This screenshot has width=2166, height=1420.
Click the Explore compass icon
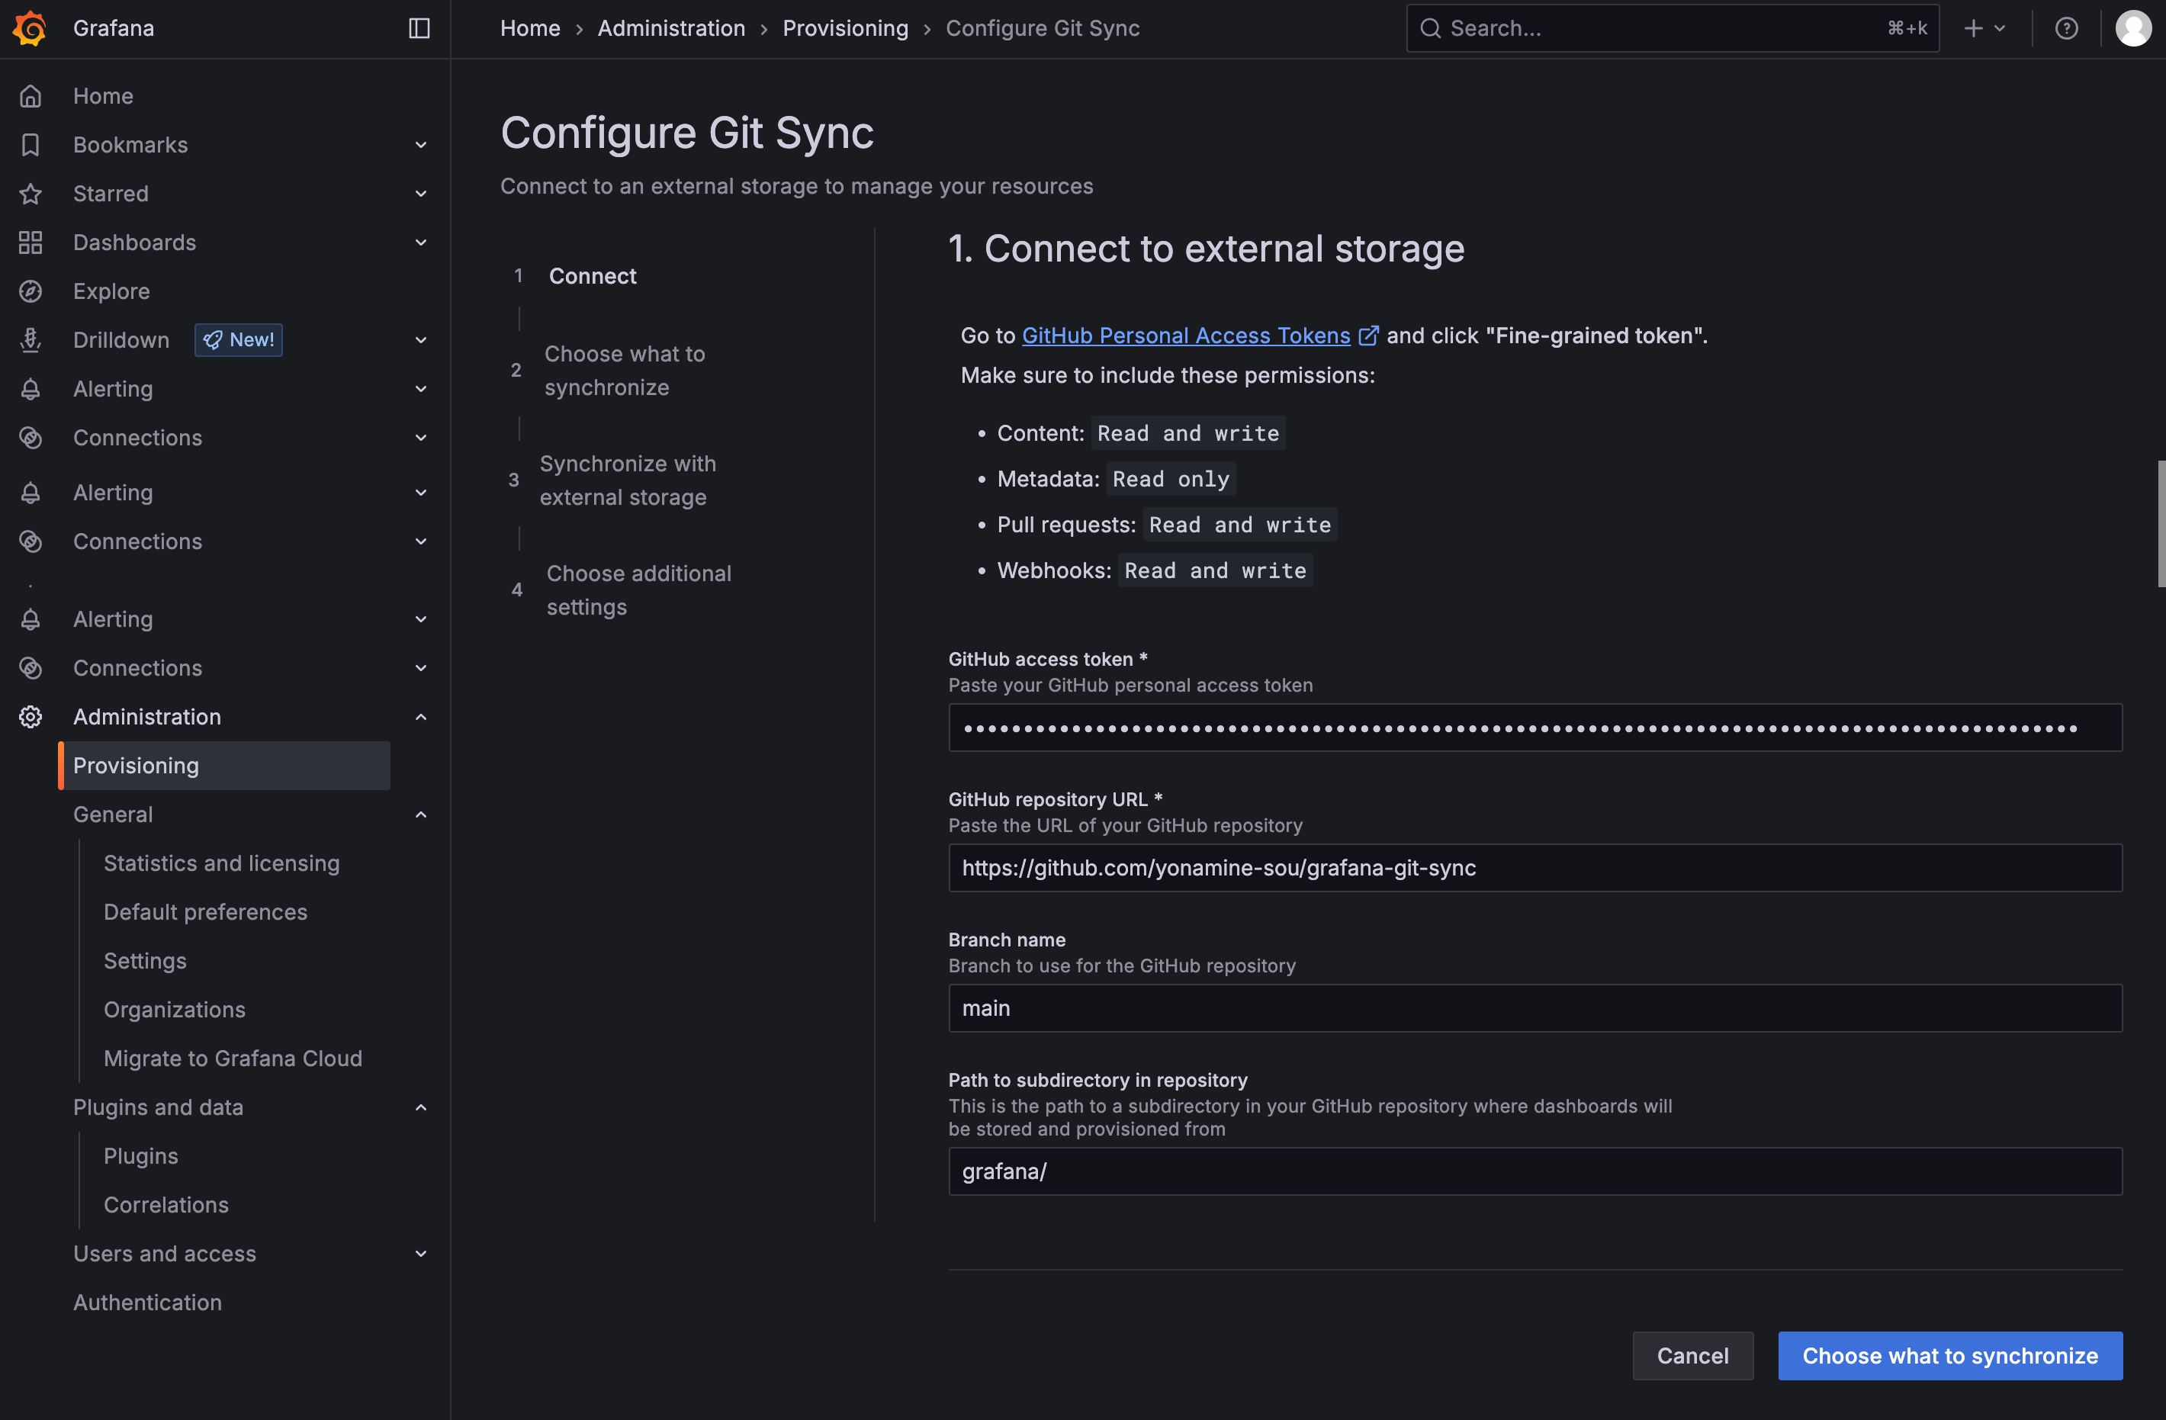click(x=31, y=291)
